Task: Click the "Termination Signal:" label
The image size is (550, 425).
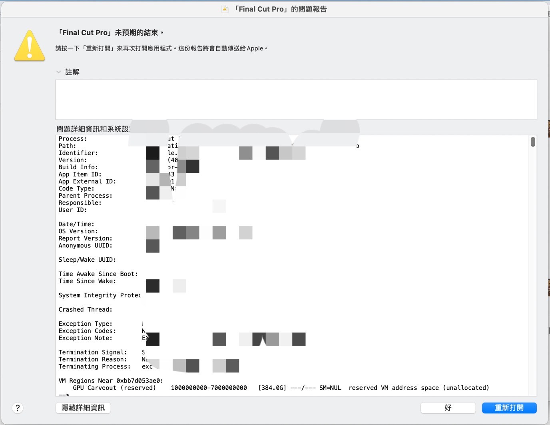Action: pyautogui.click(x=92, y=352)
